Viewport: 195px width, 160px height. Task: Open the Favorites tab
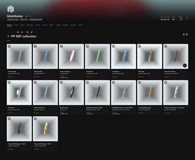click(x=73, y=25)
